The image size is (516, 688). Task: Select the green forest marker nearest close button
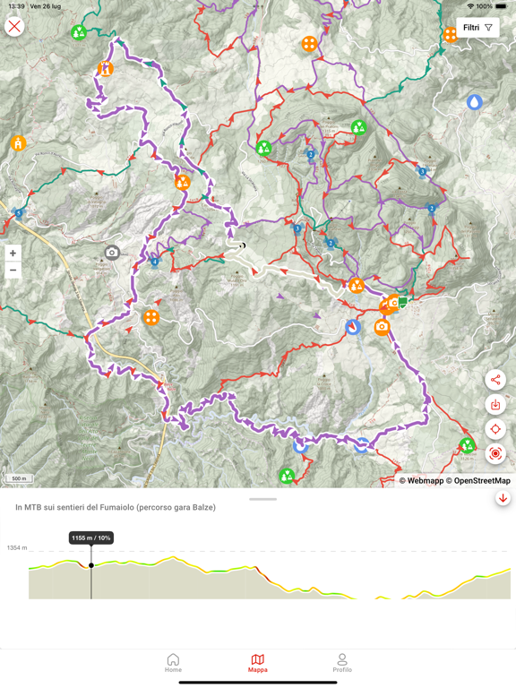point(79,32)
